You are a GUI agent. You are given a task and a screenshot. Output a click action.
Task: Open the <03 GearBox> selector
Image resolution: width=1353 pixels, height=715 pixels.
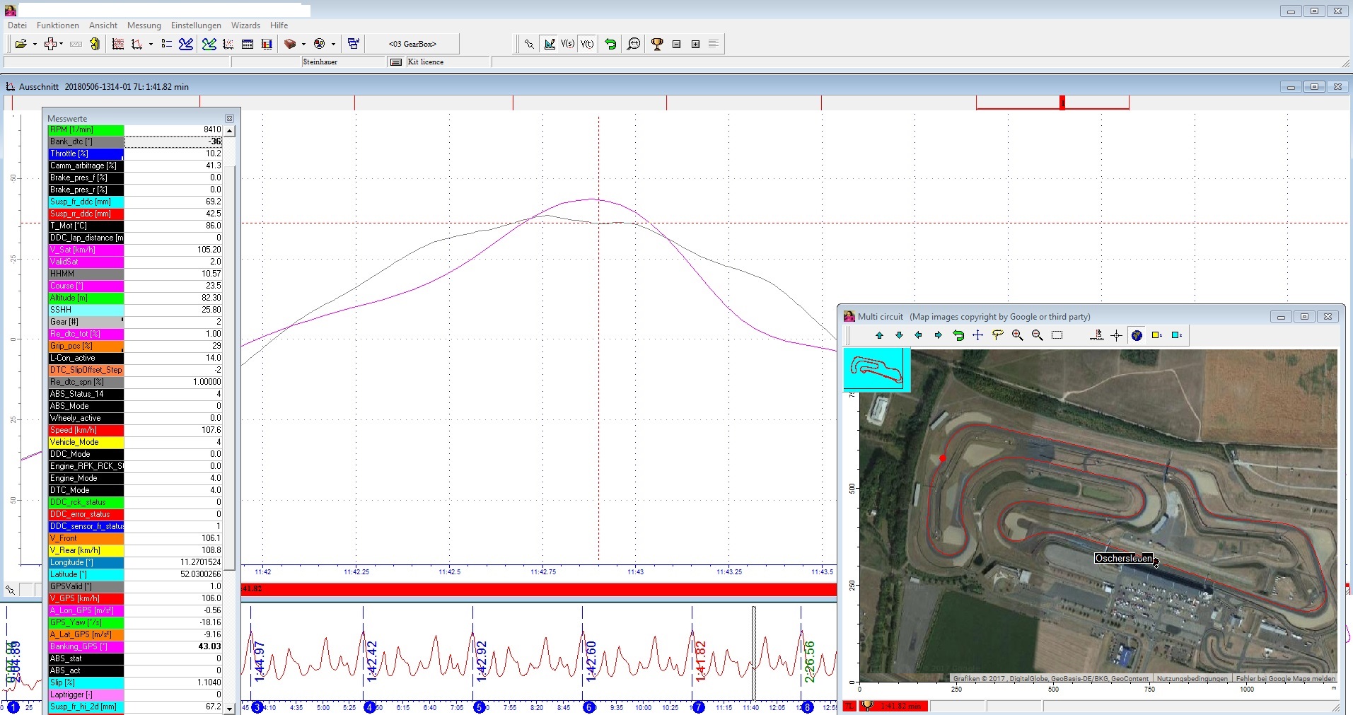(x=412, y=44)
